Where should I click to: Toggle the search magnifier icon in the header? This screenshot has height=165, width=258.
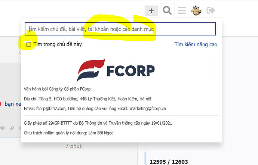coord(167,10)
